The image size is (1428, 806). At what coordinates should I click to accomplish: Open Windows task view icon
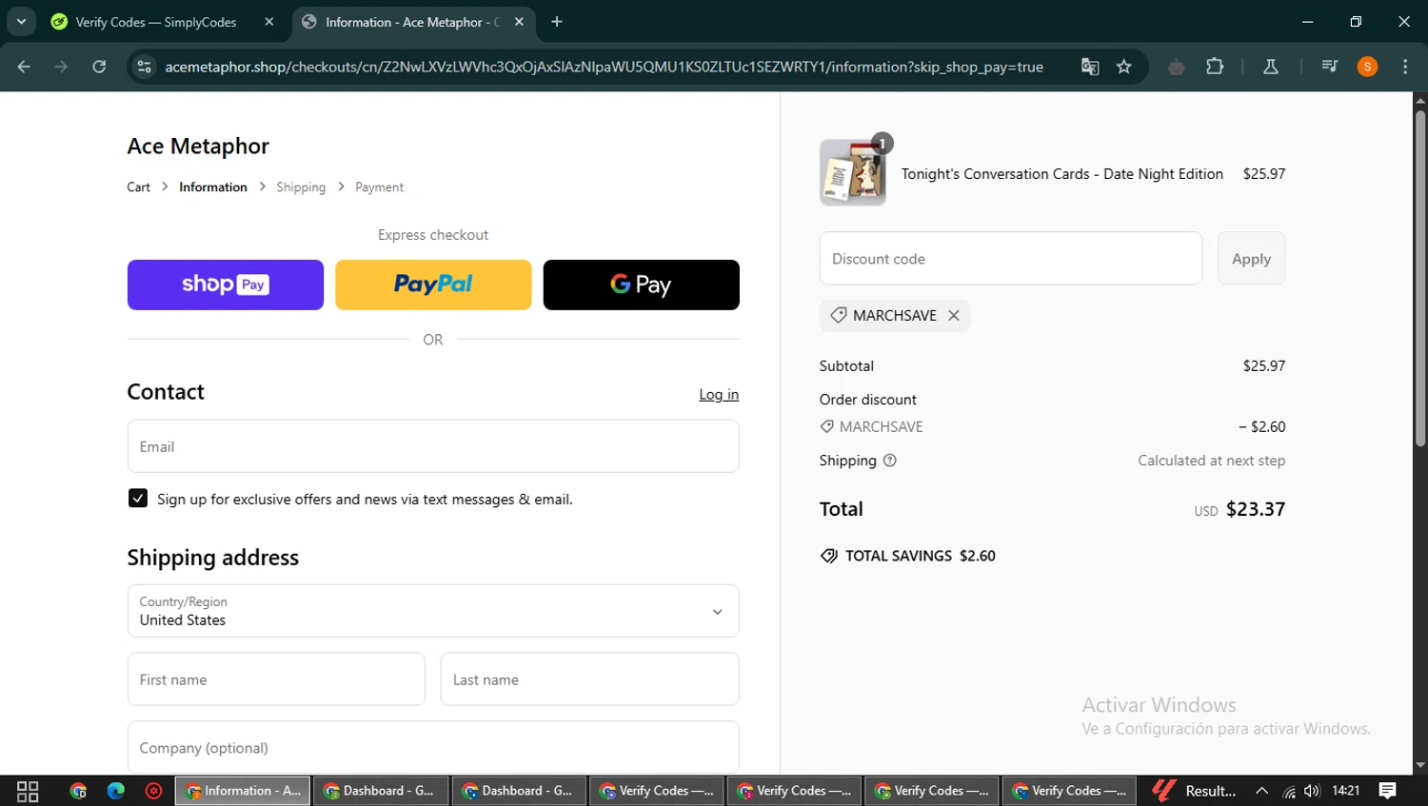[x=28, y=791]
